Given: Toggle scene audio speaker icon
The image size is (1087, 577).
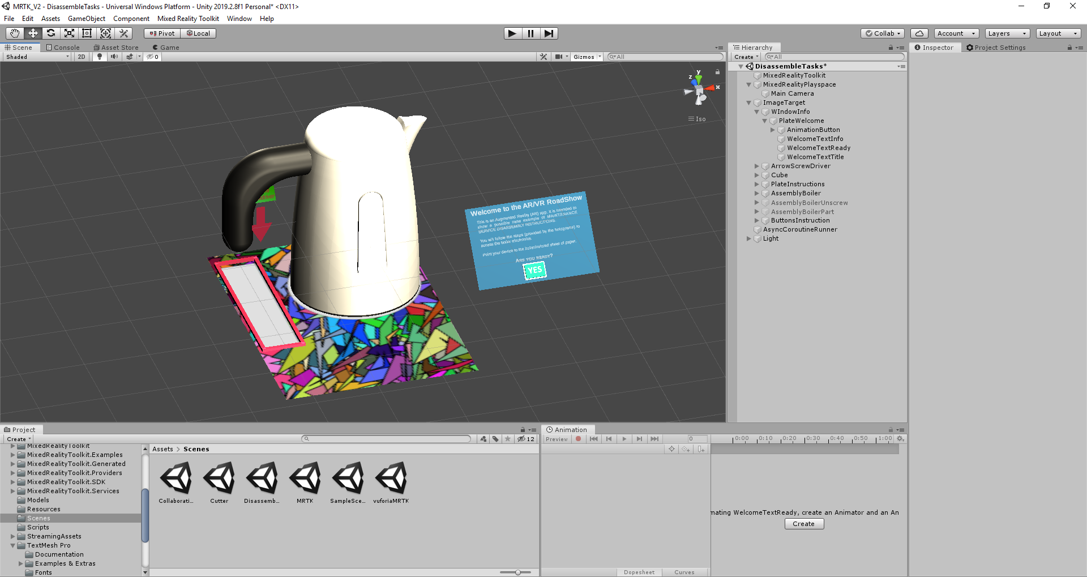Looking at the screenshot, I should (114, 57).
